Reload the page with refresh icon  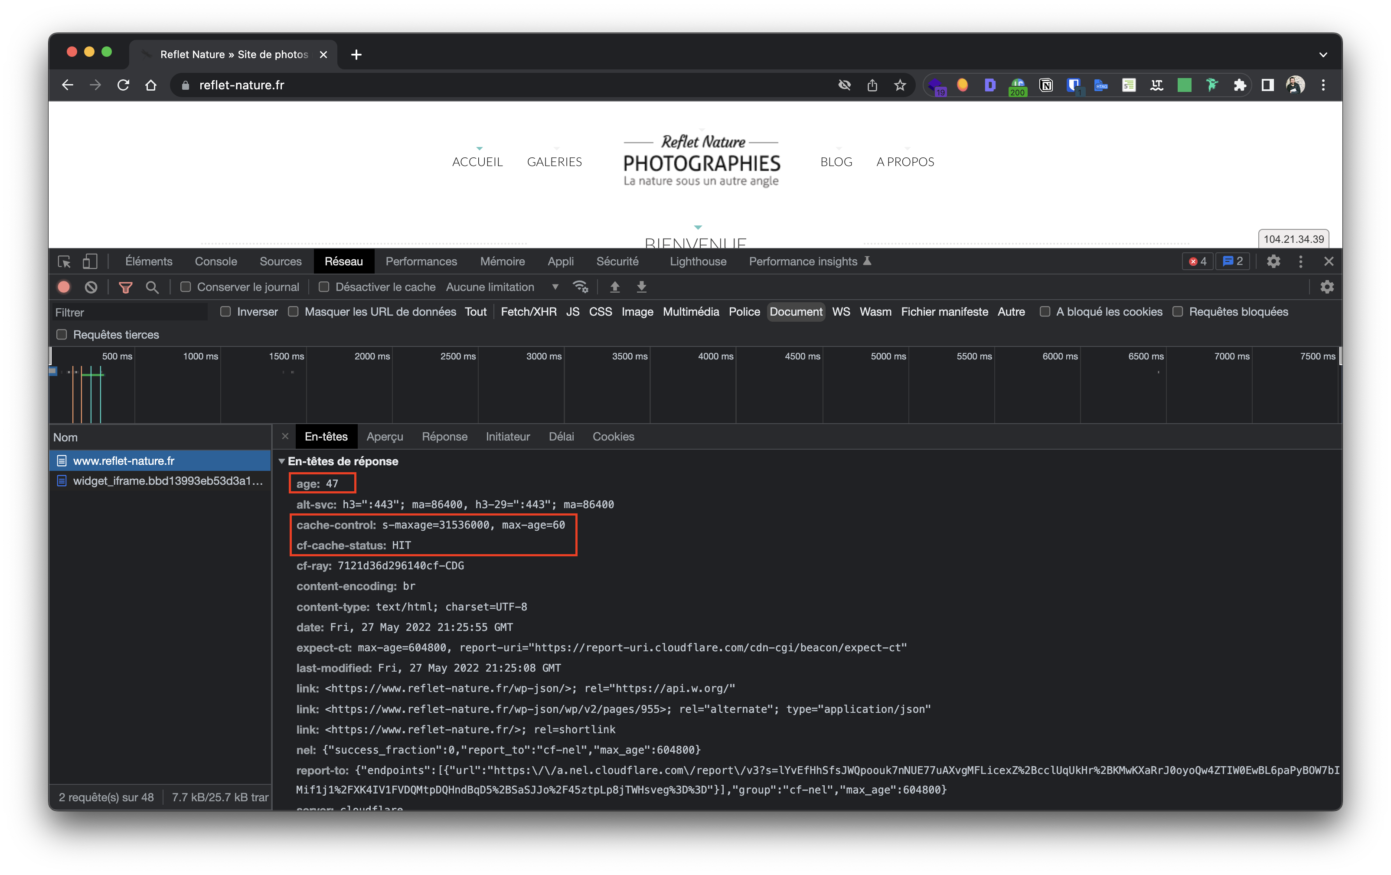click(123, 85)
